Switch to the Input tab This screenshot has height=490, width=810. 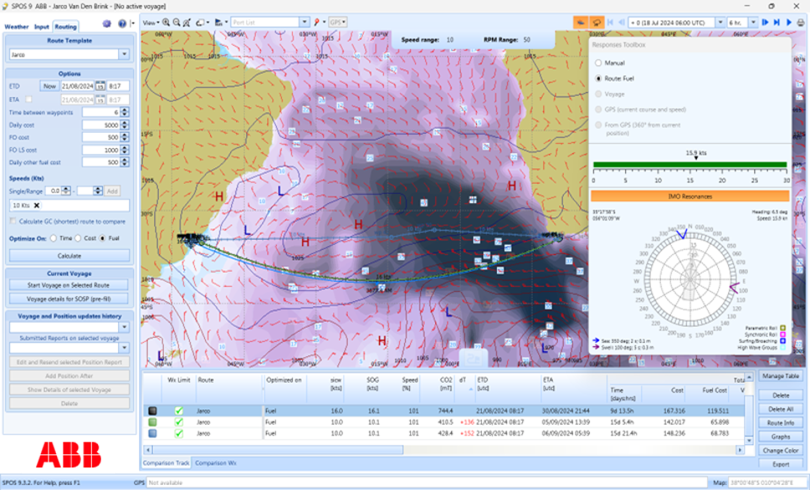click(x=41, y=27)
